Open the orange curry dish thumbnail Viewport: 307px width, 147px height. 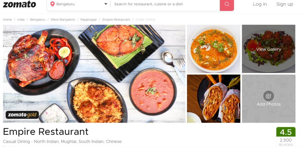point(213,49)
